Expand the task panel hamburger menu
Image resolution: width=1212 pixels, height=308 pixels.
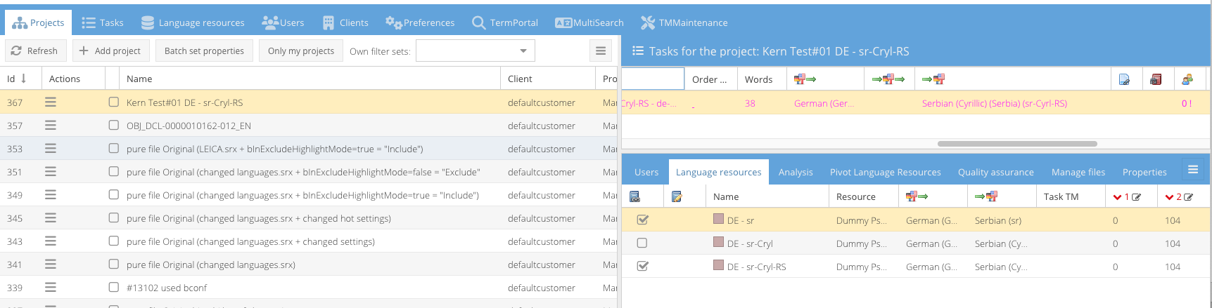[x=1193, y=170]
